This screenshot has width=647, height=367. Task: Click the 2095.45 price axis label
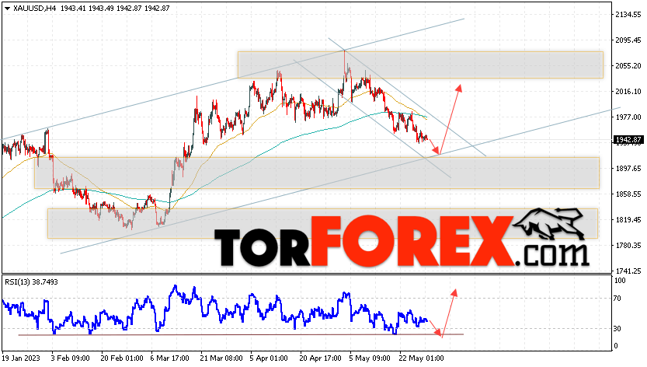pos(628,40)
